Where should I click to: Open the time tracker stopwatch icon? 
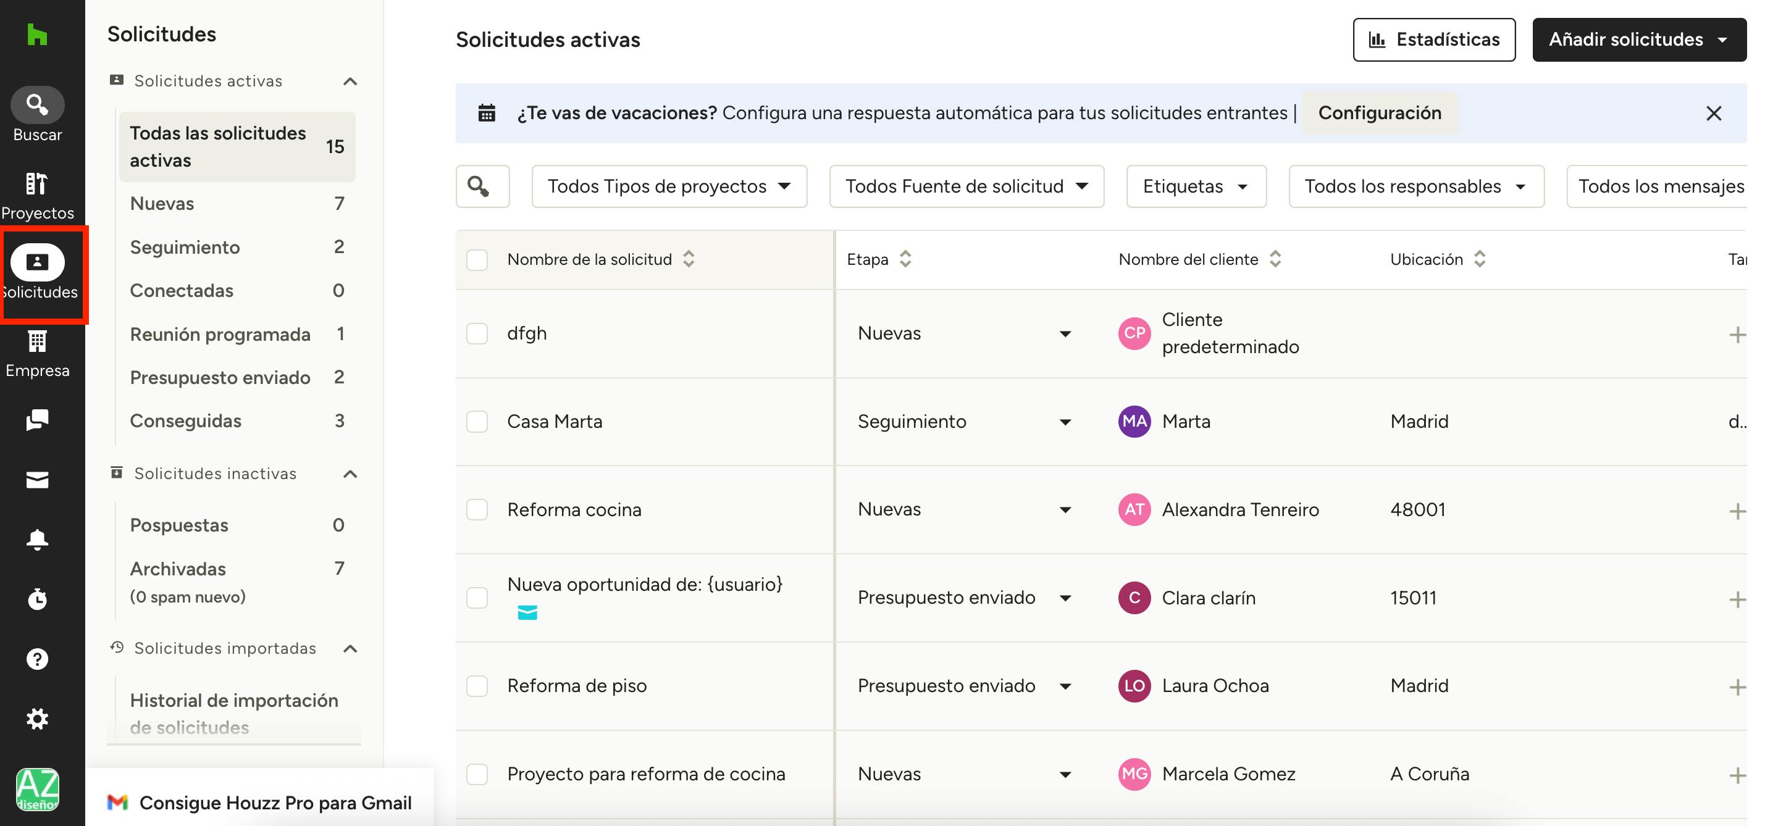pos(37,599)
